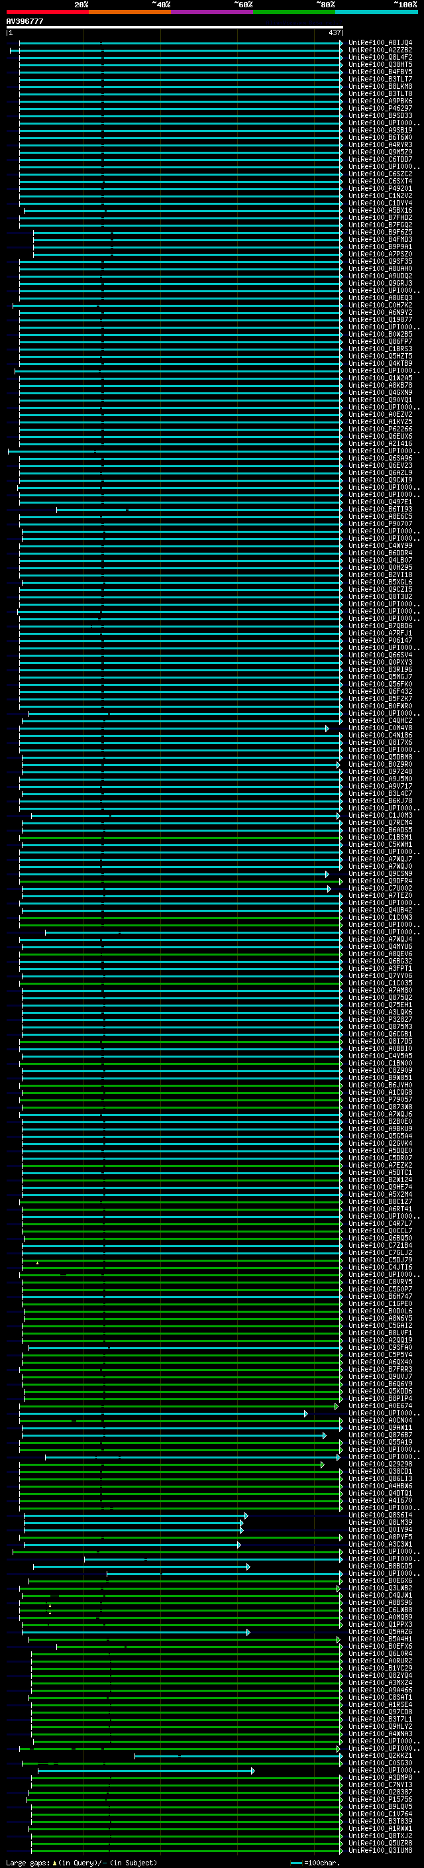424x1868 pixels.
Task: Select the UniRef100_P46297 label
Action: 380,108
